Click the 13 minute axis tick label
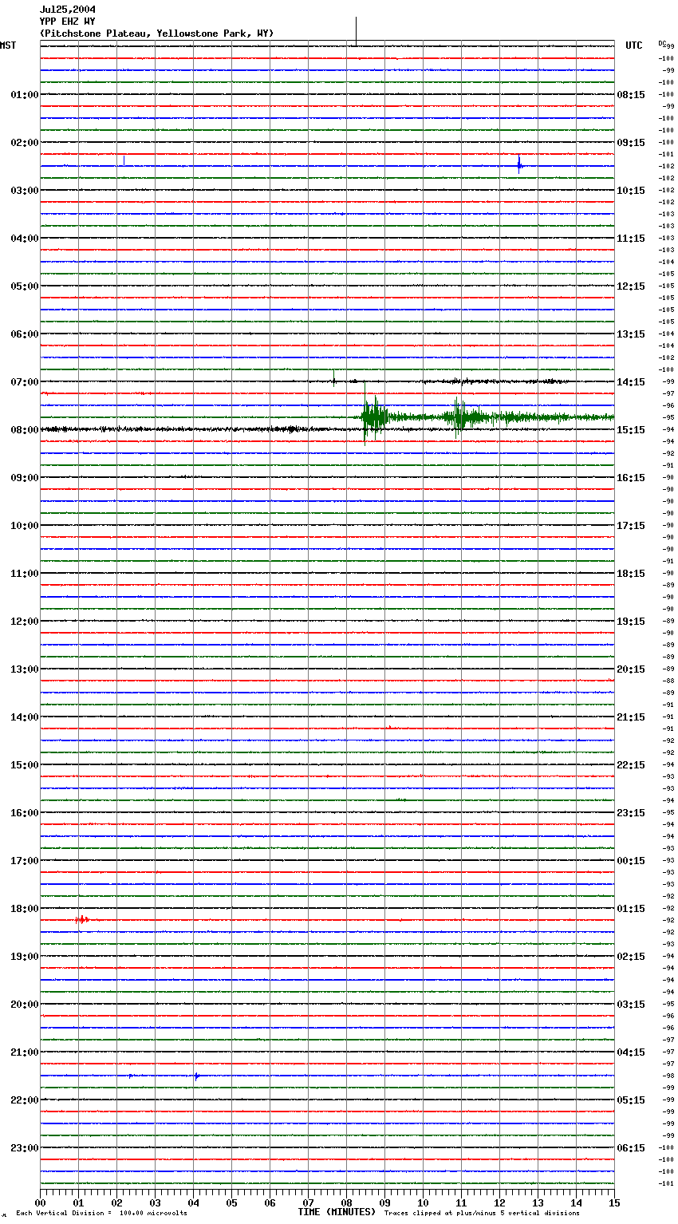This screenshot has height=1224, width=678. tap(538, 1202)
